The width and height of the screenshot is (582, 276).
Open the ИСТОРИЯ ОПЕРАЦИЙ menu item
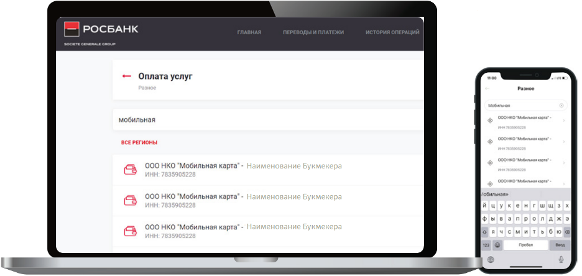point(392,32)
